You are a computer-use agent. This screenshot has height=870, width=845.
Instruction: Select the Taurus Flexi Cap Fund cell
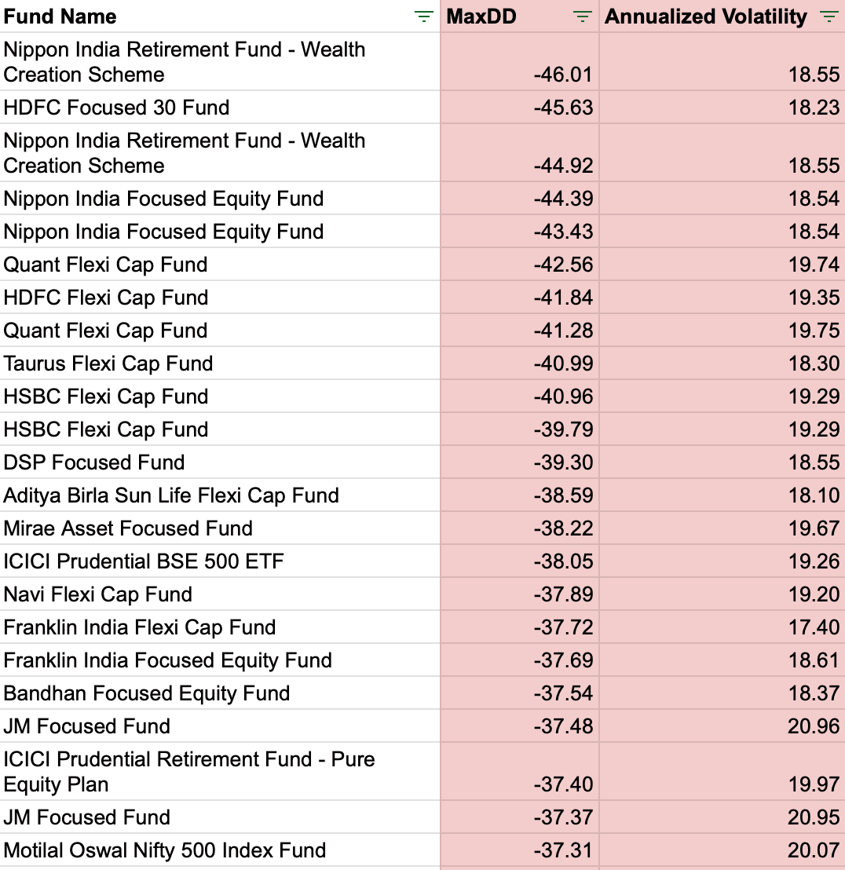(108, 364)
